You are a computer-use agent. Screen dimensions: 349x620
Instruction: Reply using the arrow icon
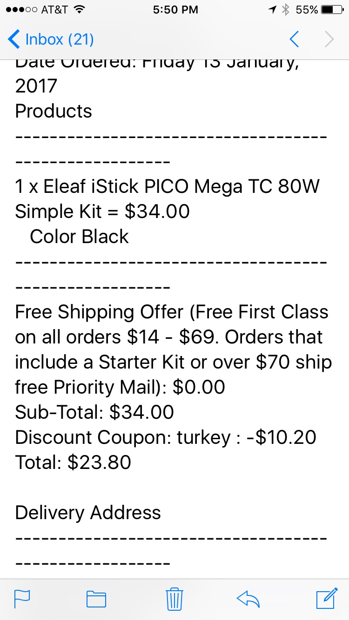pos(248,599)
